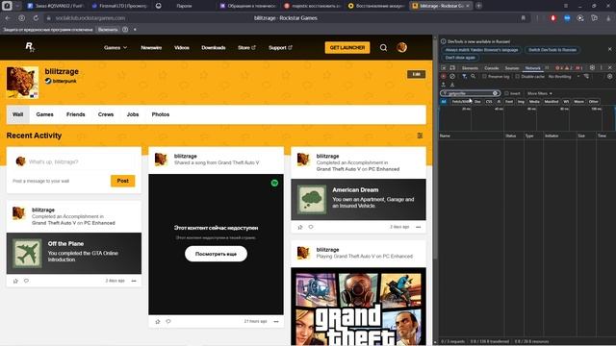The width and height of the screenshot is (616, 346).
Task: Open network search magnifier in DevTools
Action: [x=473, y=76]
